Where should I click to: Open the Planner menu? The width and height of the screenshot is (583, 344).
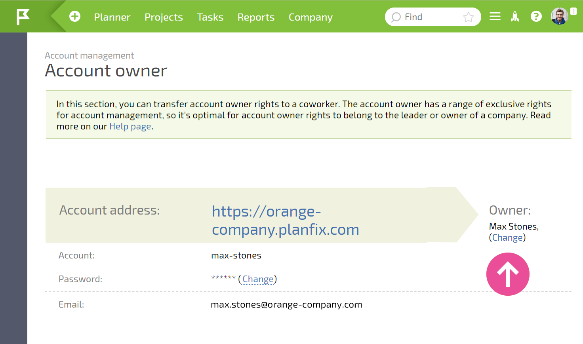[x=112, y=17]
